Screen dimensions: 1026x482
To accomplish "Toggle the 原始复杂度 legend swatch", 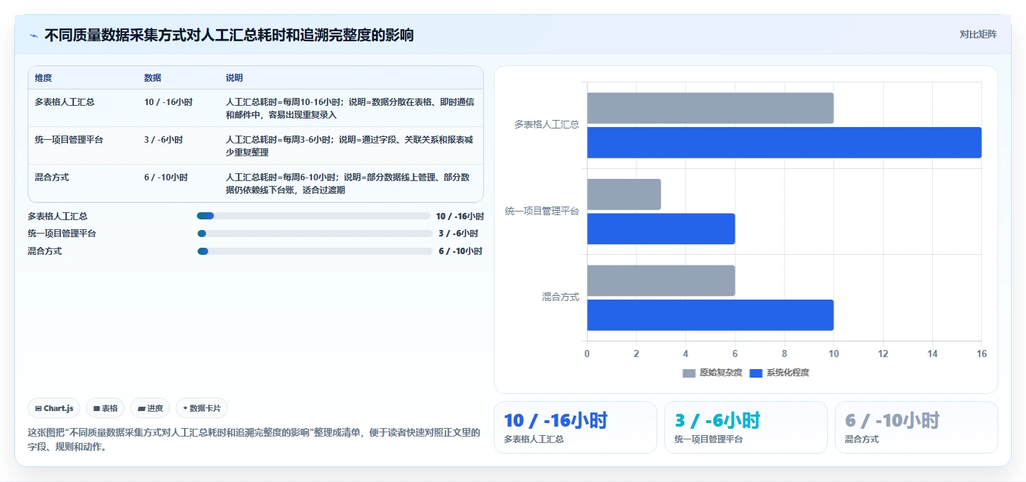I will tap(688, 373).
